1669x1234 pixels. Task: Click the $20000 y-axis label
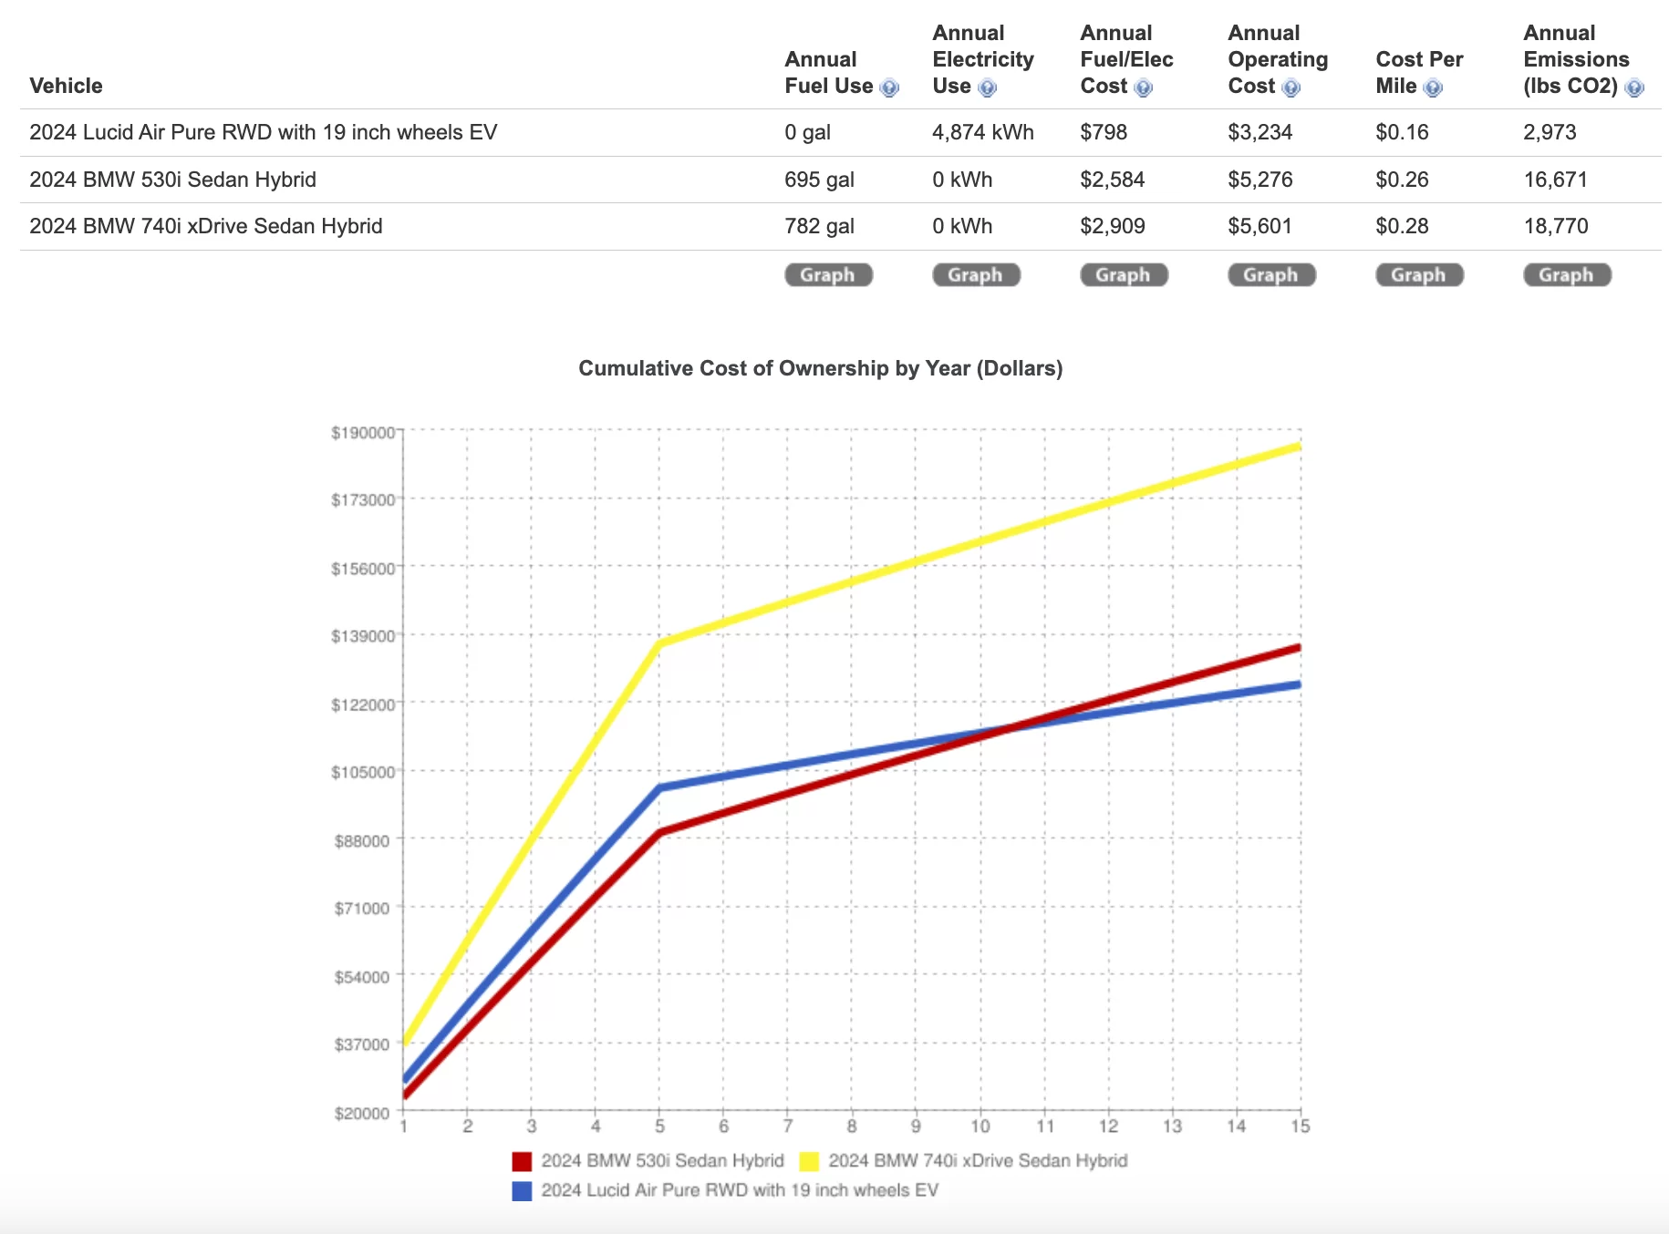(362, 1113)
